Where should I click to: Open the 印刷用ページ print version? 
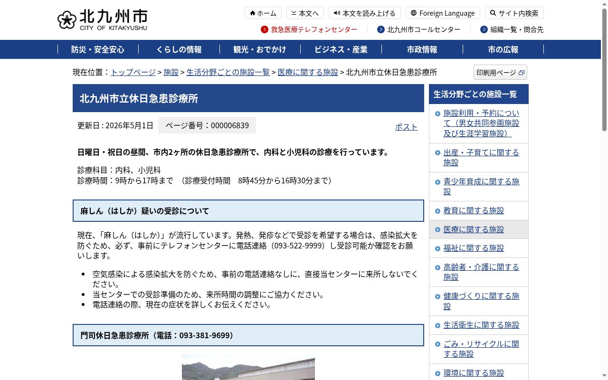(x=500, y=73)
